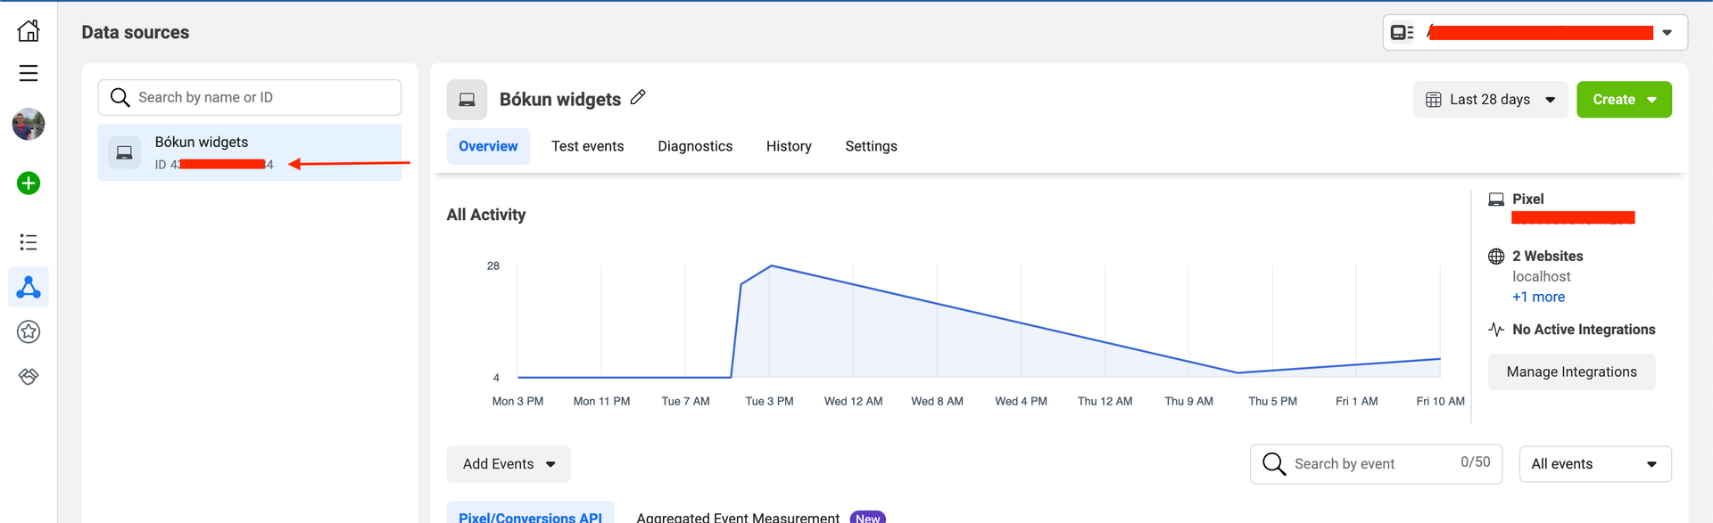Select the Data sources triangle icon

[x=29, y=287]
